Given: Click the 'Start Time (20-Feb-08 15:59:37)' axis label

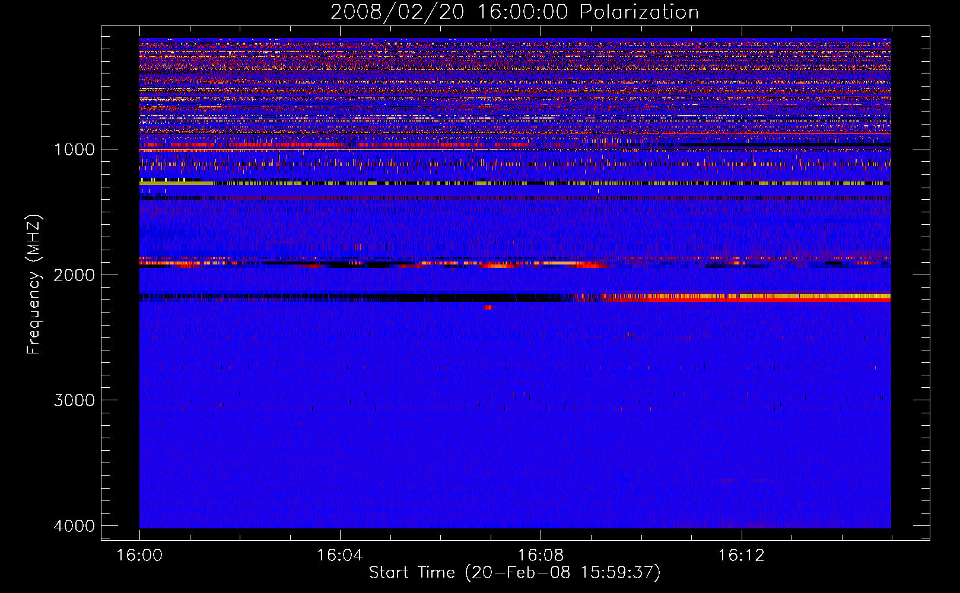Looking at the screenshot, I should click(x=514, y=573).
